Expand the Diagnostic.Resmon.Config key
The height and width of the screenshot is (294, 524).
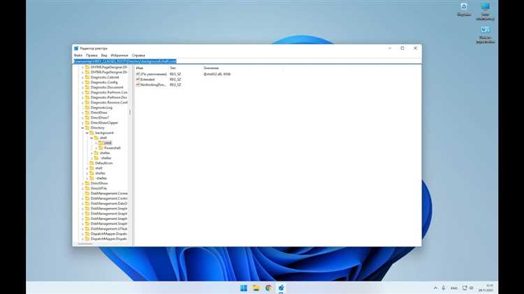point(82,103)
